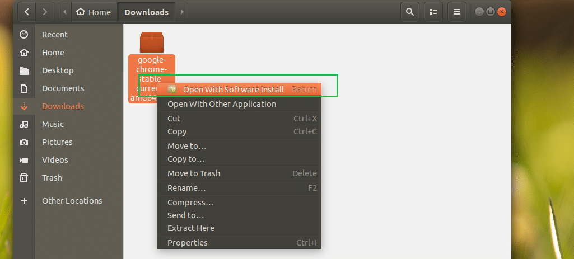Click the Pictures camera icon in the sidebar
The width and height of the screenshot is (574, 259).
coord(24,142)
